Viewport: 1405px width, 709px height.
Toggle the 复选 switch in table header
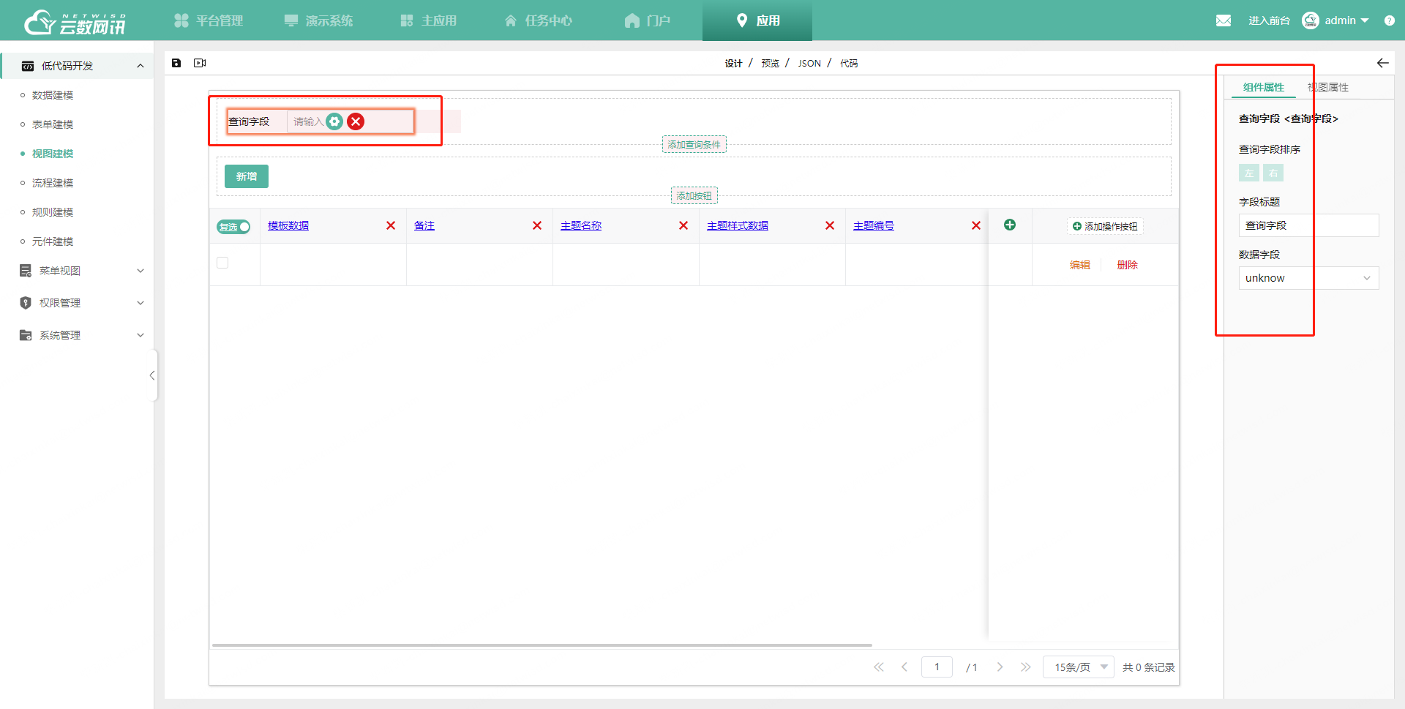(233, 227)
